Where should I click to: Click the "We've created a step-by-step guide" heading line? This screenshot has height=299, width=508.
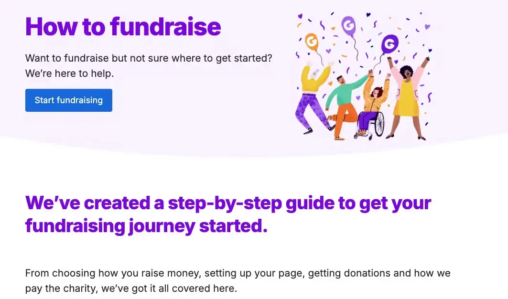click(x=228, y=203)
